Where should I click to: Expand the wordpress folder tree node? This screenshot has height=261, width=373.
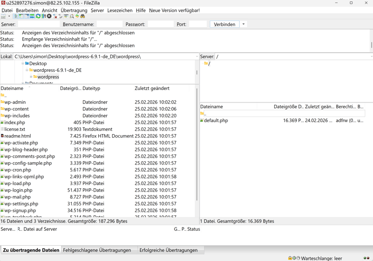(31, 77)
